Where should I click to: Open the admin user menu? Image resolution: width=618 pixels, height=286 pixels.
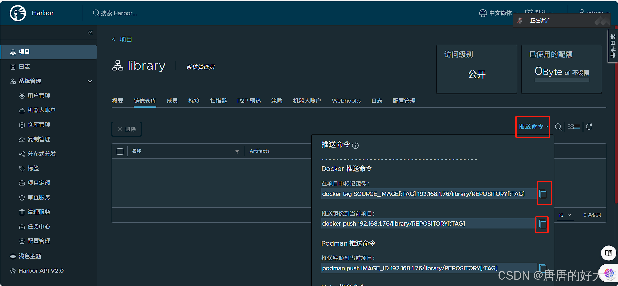tap(594, 12)
